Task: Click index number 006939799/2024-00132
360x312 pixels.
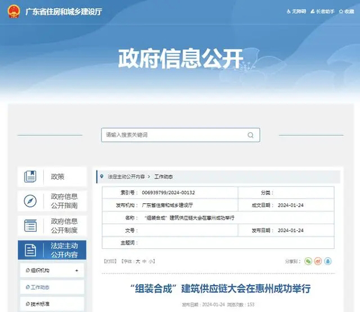Action: tap(168, 192)
